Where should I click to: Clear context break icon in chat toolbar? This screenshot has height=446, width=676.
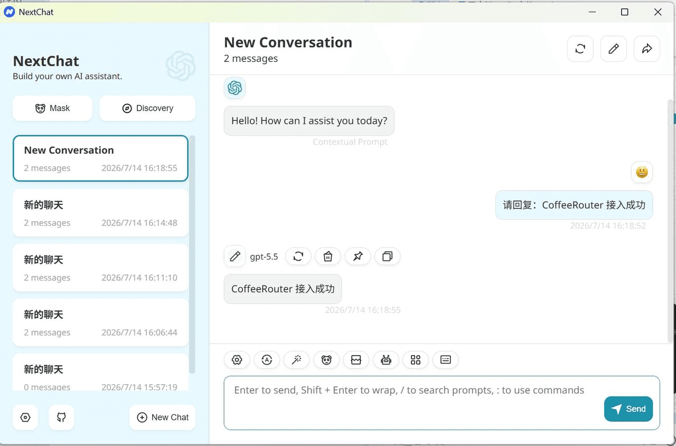point(356,360)
